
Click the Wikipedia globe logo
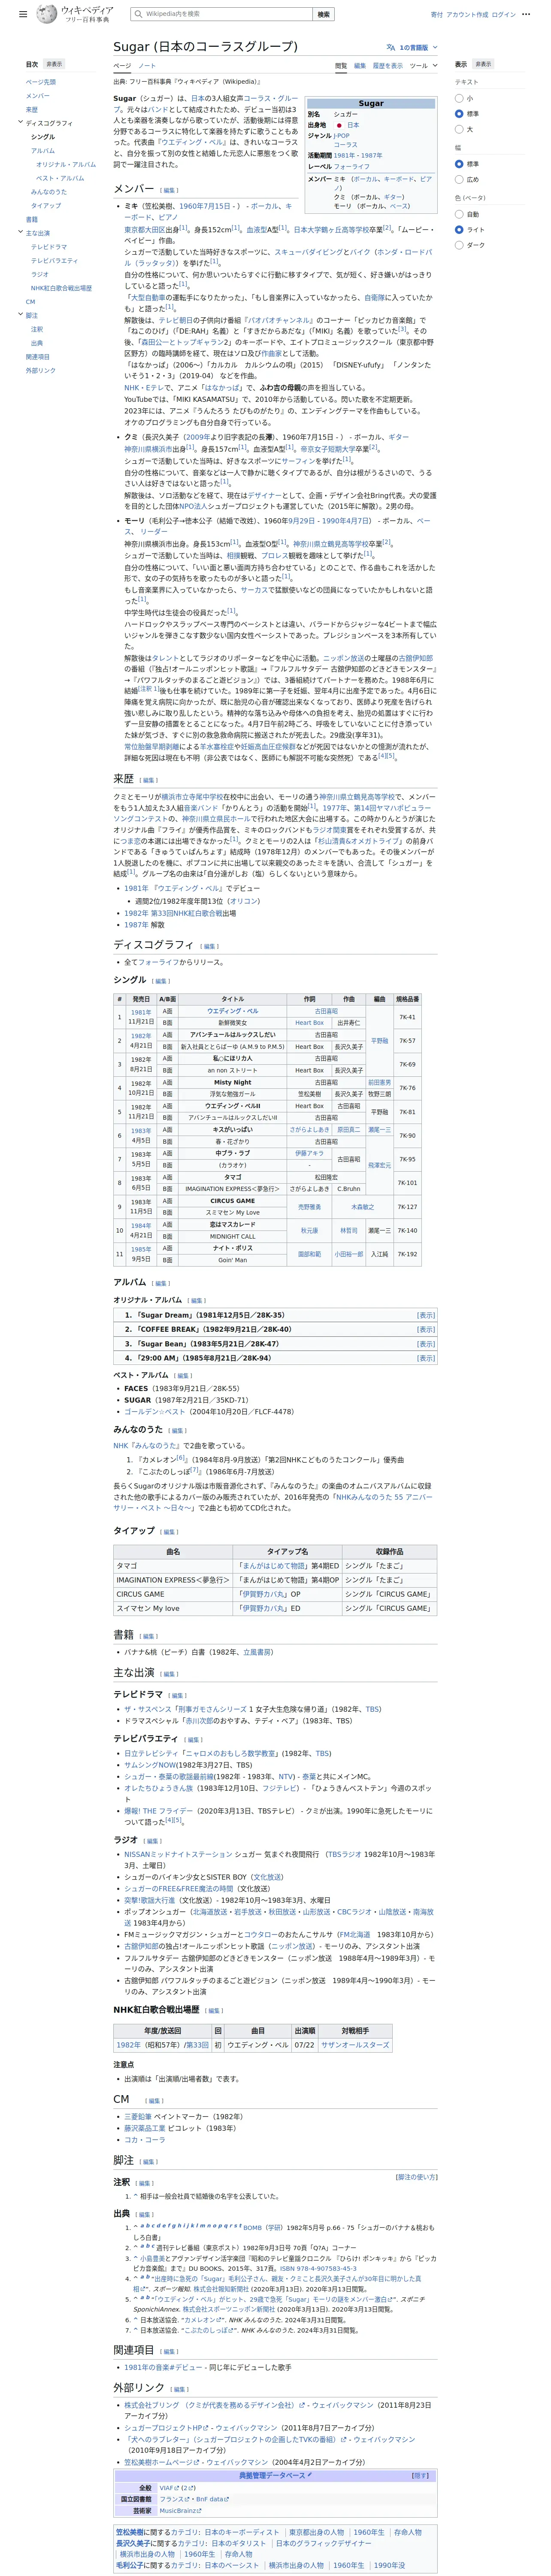(47, 14)
